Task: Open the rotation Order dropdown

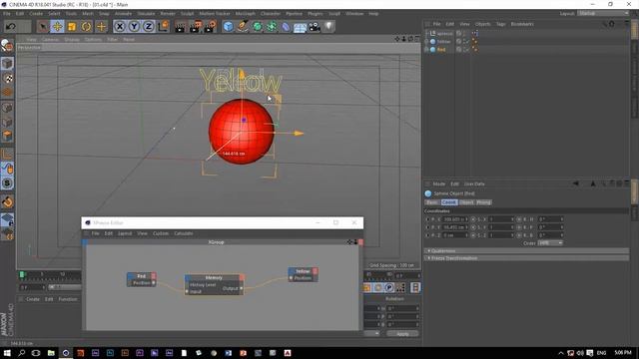Action: [x=550, y=243]
